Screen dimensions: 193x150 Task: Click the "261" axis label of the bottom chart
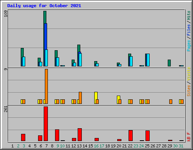[x=6, y=109]
